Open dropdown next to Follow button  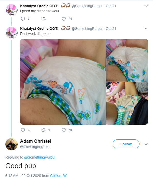[x=146, y=144]
